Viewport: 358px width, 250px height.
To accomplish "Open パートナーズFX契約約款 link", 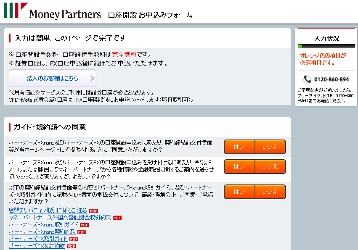I will (x=37, y=246).
